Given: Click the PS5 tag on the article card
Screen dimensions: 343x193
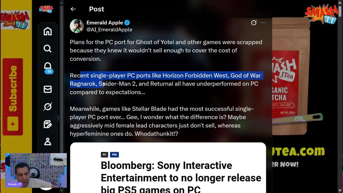Looking at the screenshot, I should 114,155.
